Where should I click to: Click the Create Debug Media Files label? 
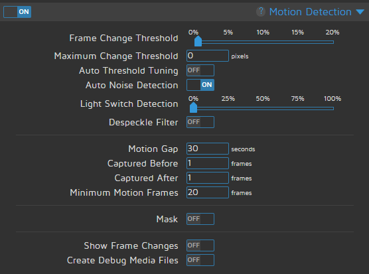[123, 260]
